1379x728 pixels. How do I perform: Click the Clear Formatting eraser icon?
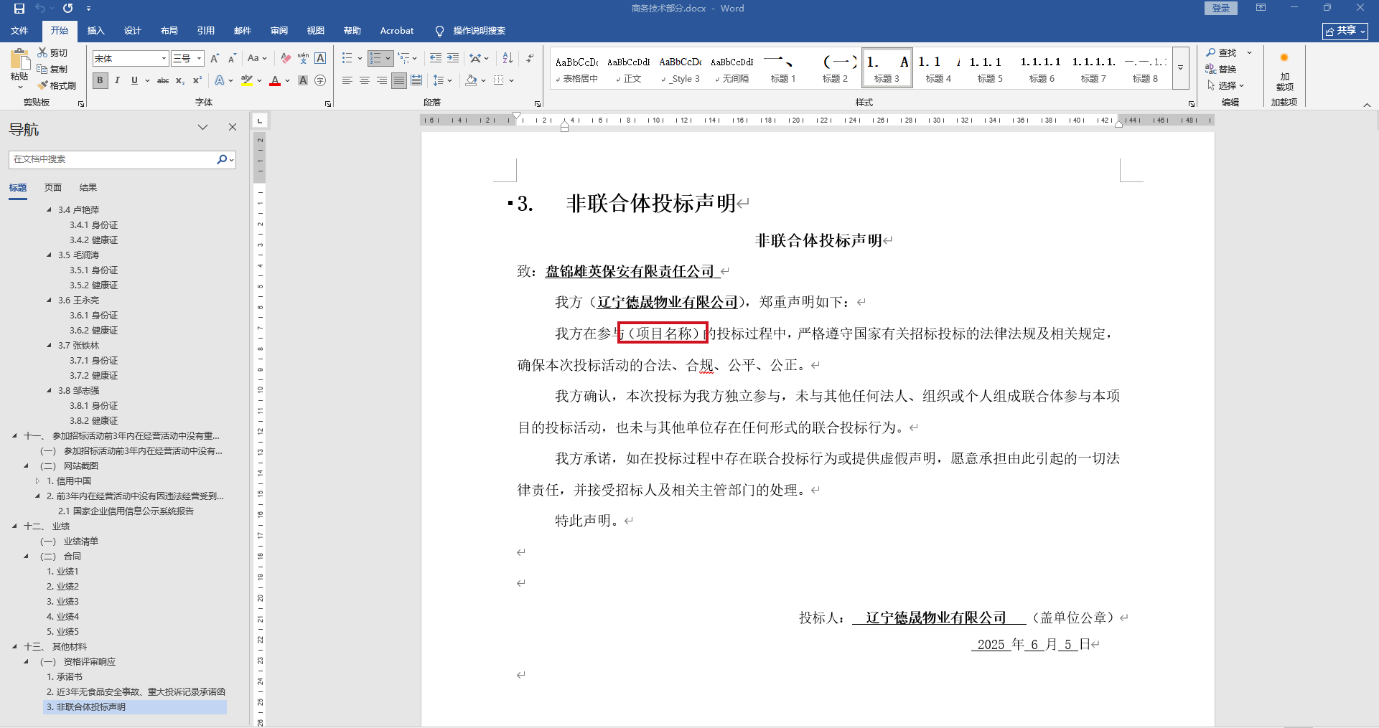286,59
